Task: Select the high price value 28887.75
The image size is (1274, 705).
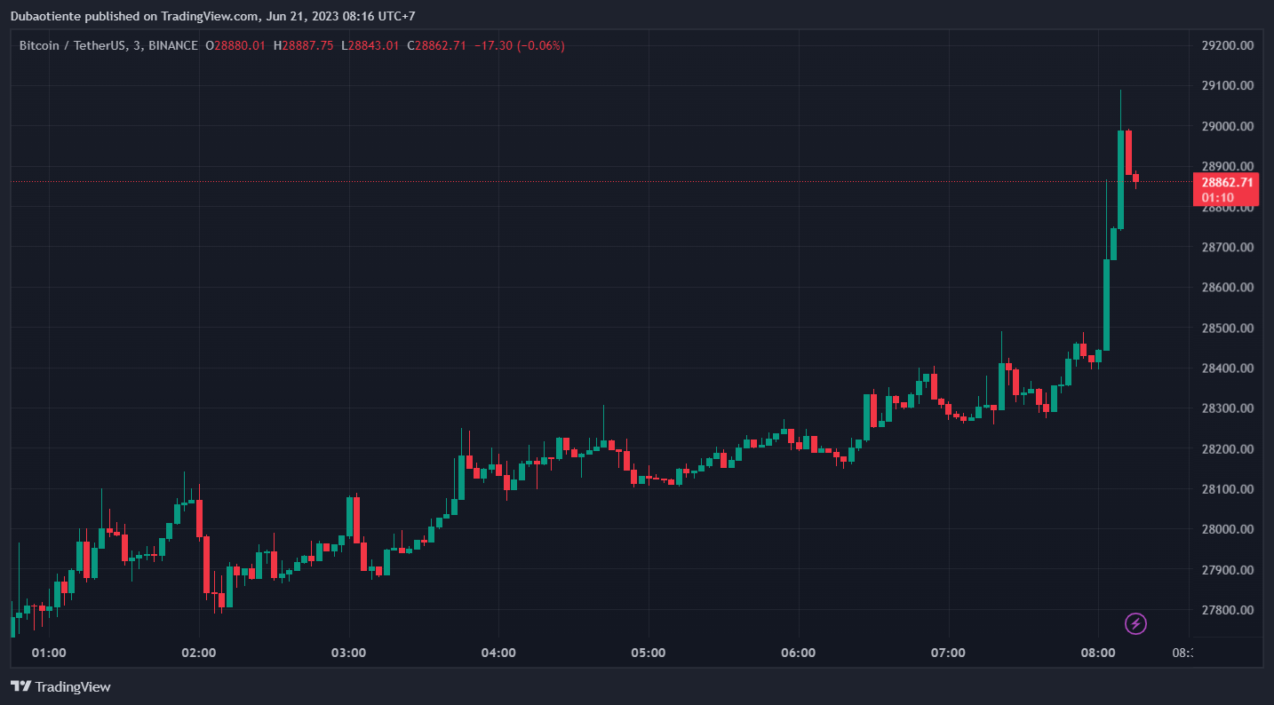Action: [x=307, y=45]
